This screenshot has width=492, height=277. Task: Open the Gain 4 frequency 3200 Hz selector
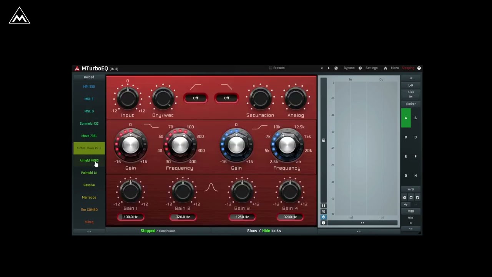click(290, 217)
